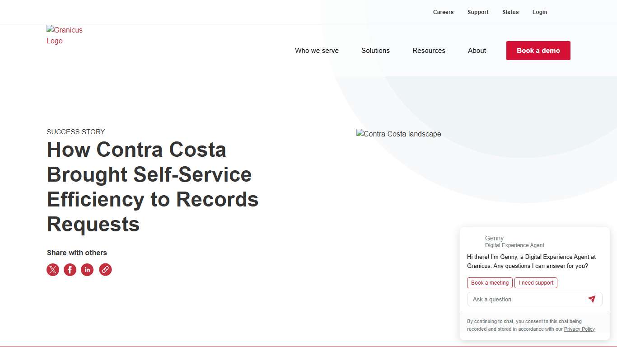This screenshot has width=617, height=347.
Task: Open the homepage via the Granicus logo
Action: [65, 35]
